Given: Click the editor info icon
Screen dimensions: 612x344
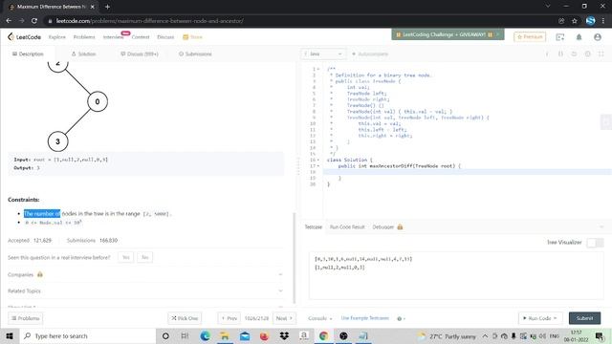Looking at the screenshot, I should coord(547,54).
